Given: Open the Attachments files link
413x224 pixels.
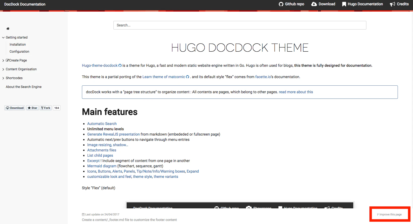Looking at the screenshot, I should (102, 150).
